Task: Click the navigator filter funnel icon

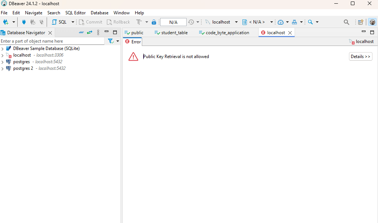Action: (x=111, y=41)
